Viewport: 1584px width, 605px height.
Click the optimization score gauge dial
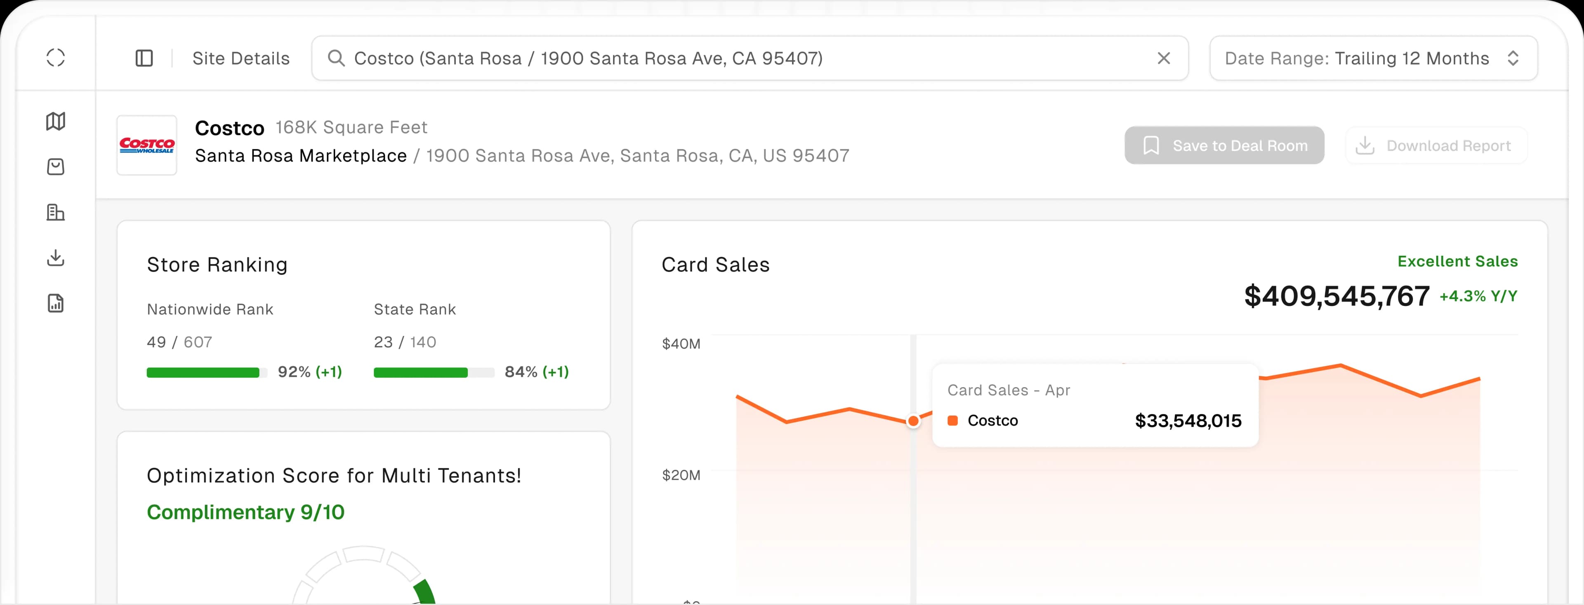tap(363, 575)
